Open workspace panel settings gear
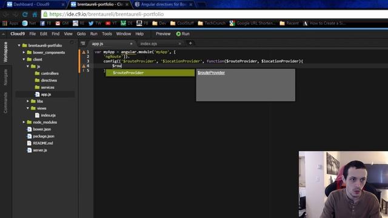 pos(72,42)
